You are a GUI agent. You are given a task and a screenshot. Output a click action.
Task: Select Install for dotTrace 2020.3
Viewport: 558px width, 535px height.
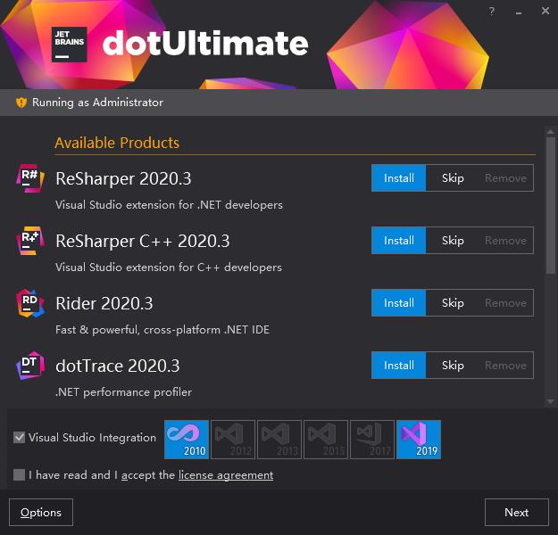398,365
